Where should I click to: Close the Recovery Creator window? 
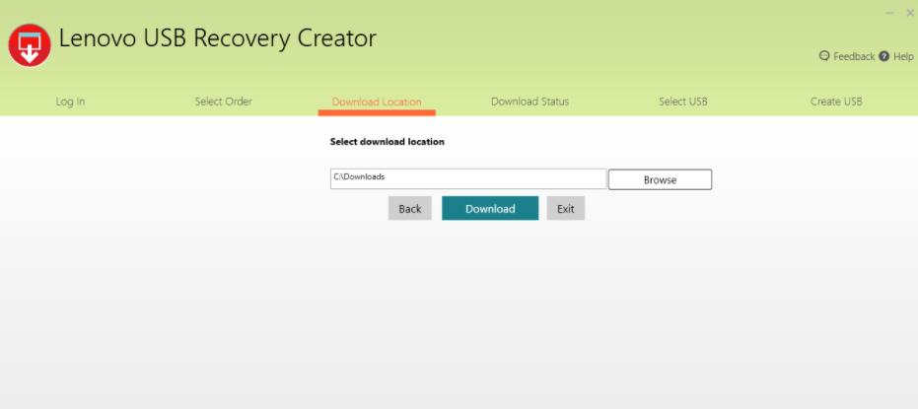909,12
